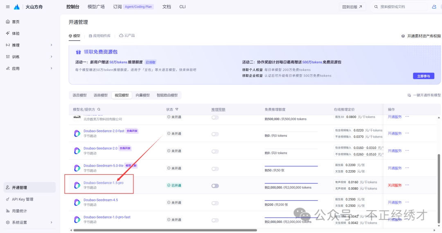Expand the 系统设置 sidebar chevron

point(51,222)
